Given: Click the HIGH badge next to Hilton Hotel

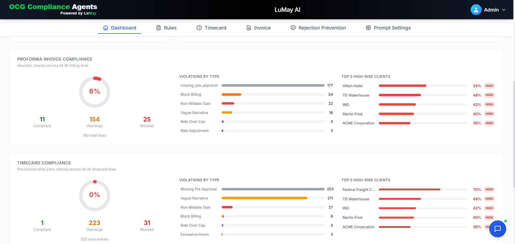Looking at the screenshot, I should point(489,86).
